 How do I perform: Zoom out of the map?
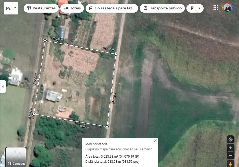tap(230, 155)
